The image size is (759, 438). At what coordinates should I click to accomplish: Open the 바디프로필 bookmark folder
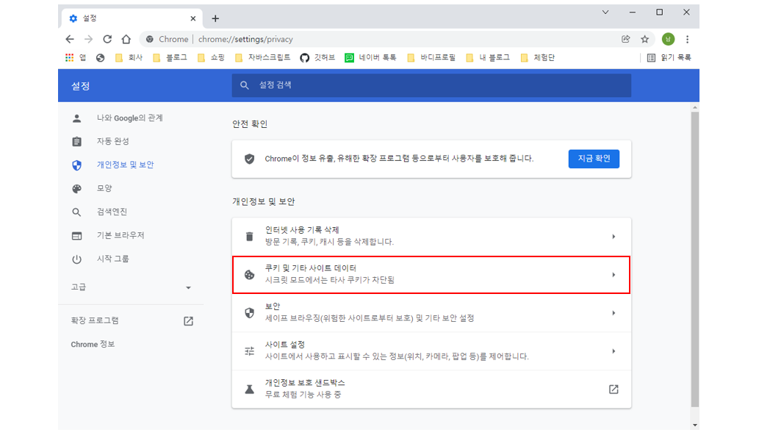pyautogui.click(x=431, y=57)
